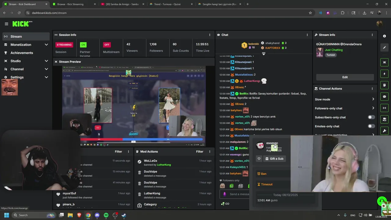
Task: Switch to Browse - Kick Streaming tab
Action: (x=73, y=4)
